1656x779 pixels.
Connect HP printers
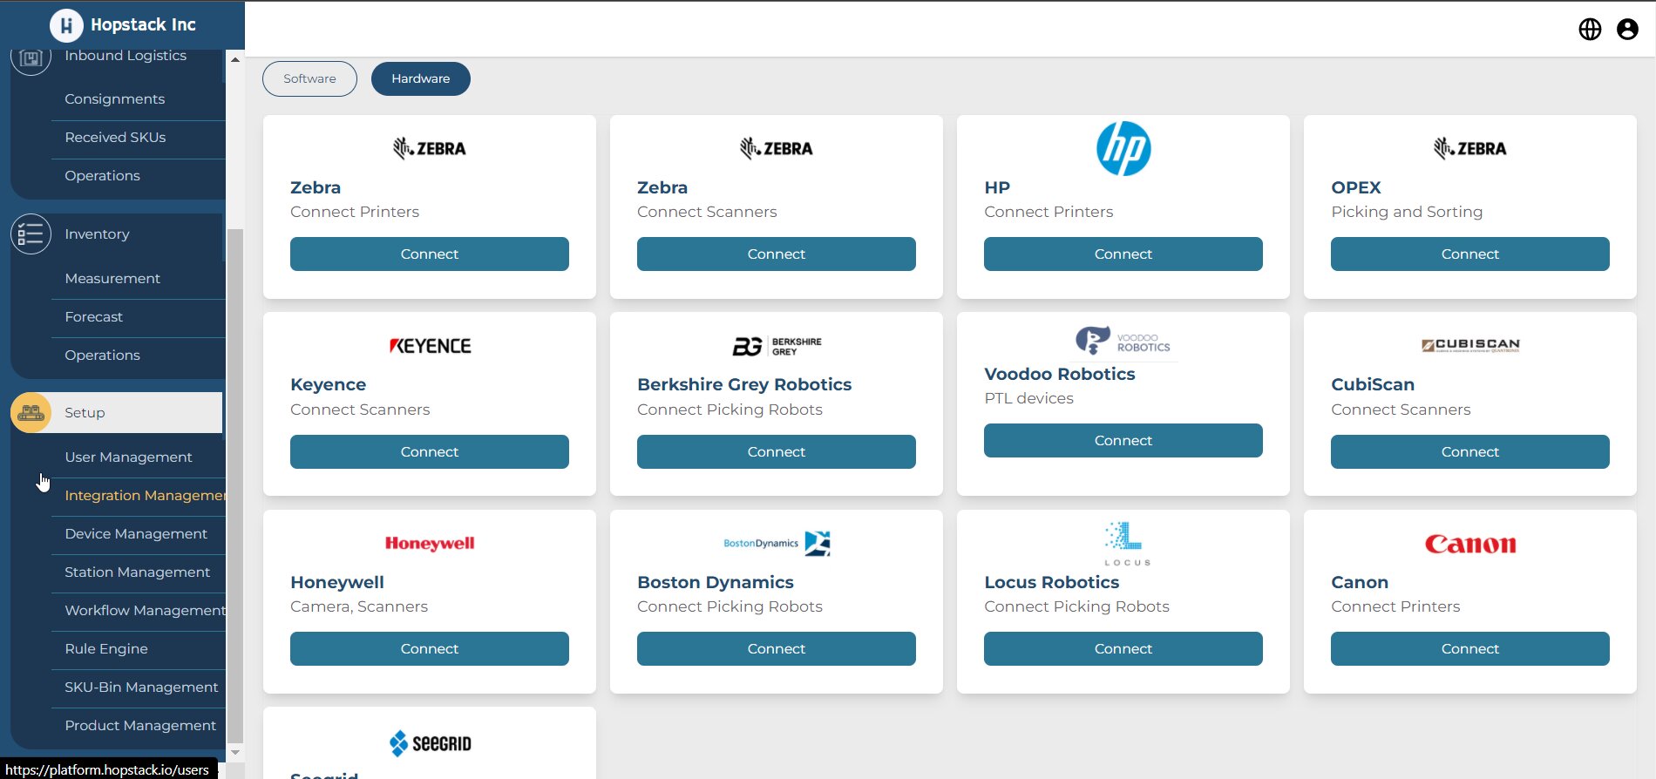1123,254
